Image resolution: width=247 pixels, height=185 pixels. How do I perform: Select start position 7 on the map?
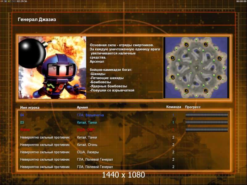205,44
